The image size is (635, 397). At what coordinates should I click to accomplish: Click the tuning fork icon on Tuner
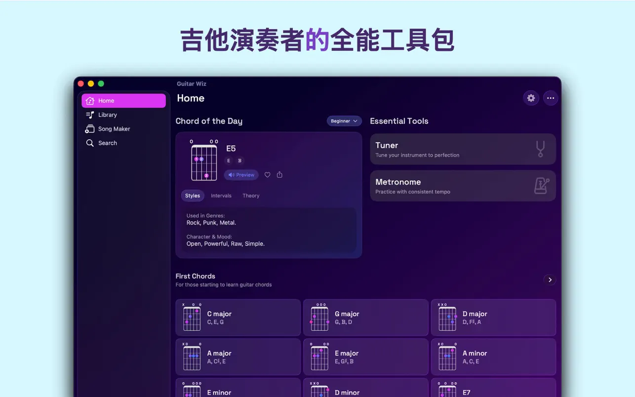[x=541, y=149]
